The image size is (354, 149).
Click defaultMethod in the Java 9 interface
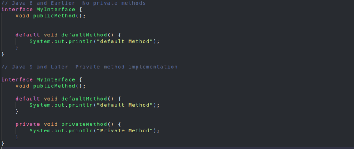(84, 99)
